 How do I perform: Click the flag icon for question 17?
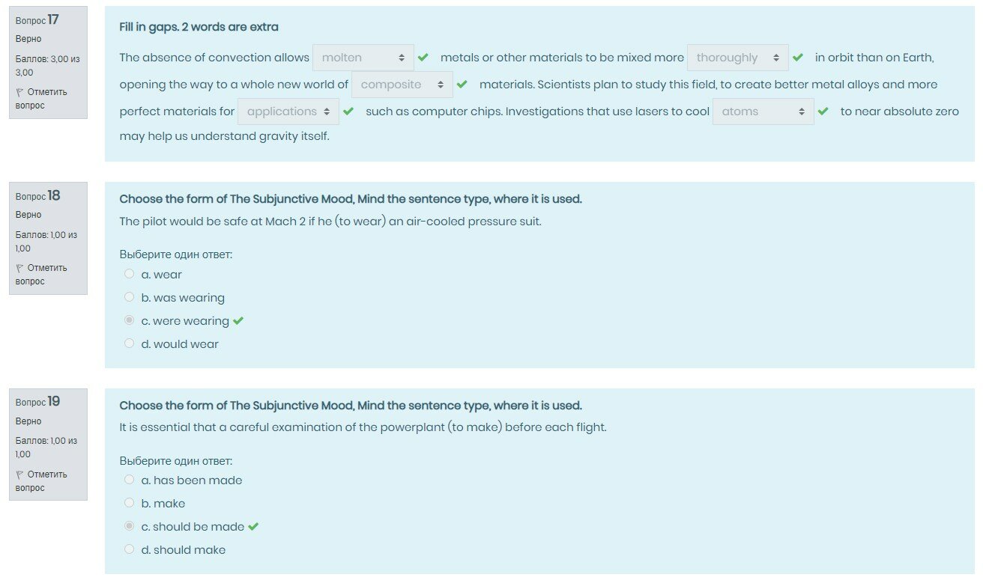pos(19,92)
